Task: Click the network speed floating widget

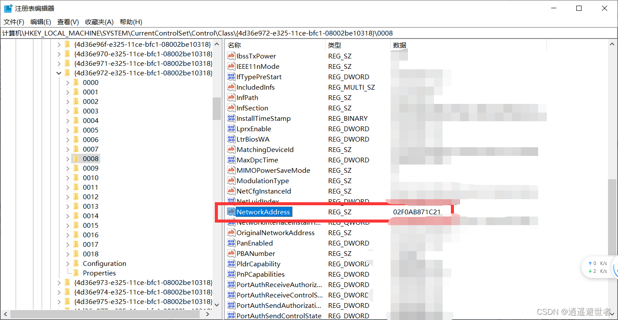Action: coord(600,267)
